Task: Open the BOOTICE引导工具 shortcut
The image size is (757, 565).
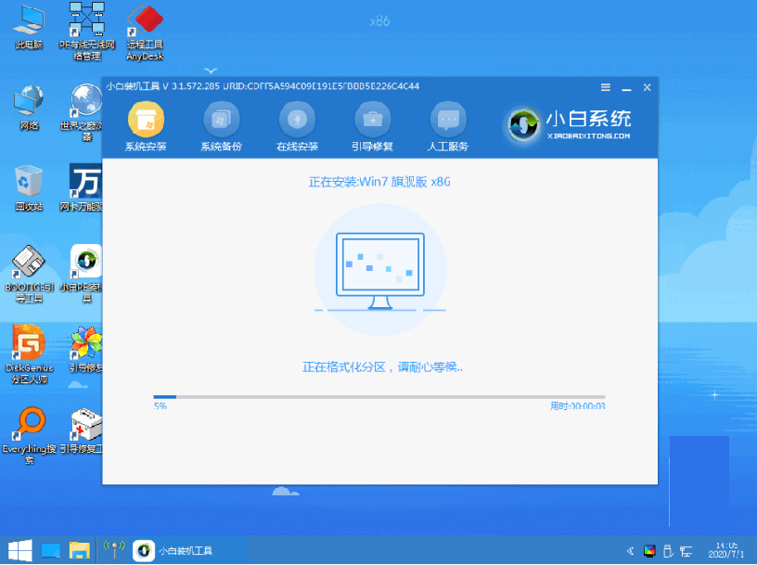Action: coord(29,275)
